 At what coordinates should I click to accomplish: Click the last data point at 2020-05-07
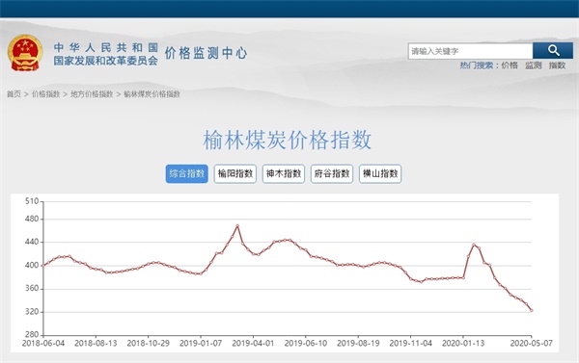click(532, 310)
